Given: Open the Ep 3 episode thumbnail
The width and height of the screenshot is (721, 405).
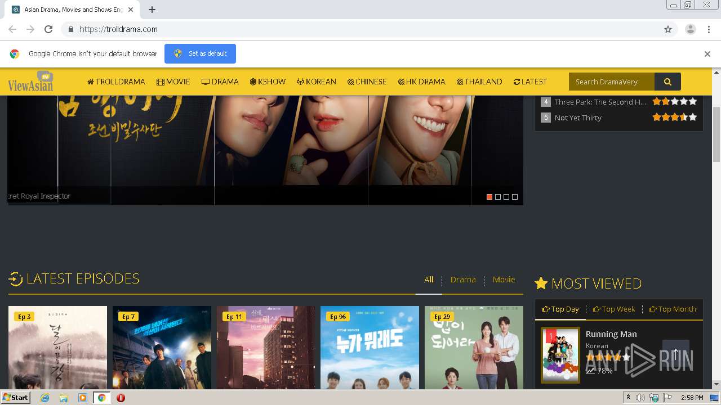Looking at the screenshot, I should pos(57,348).
